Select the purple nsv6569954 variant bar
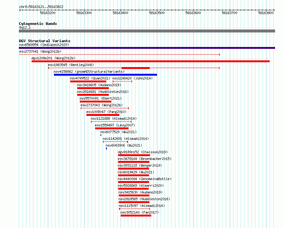Screen dimensions: 284x228 (147, 48)
